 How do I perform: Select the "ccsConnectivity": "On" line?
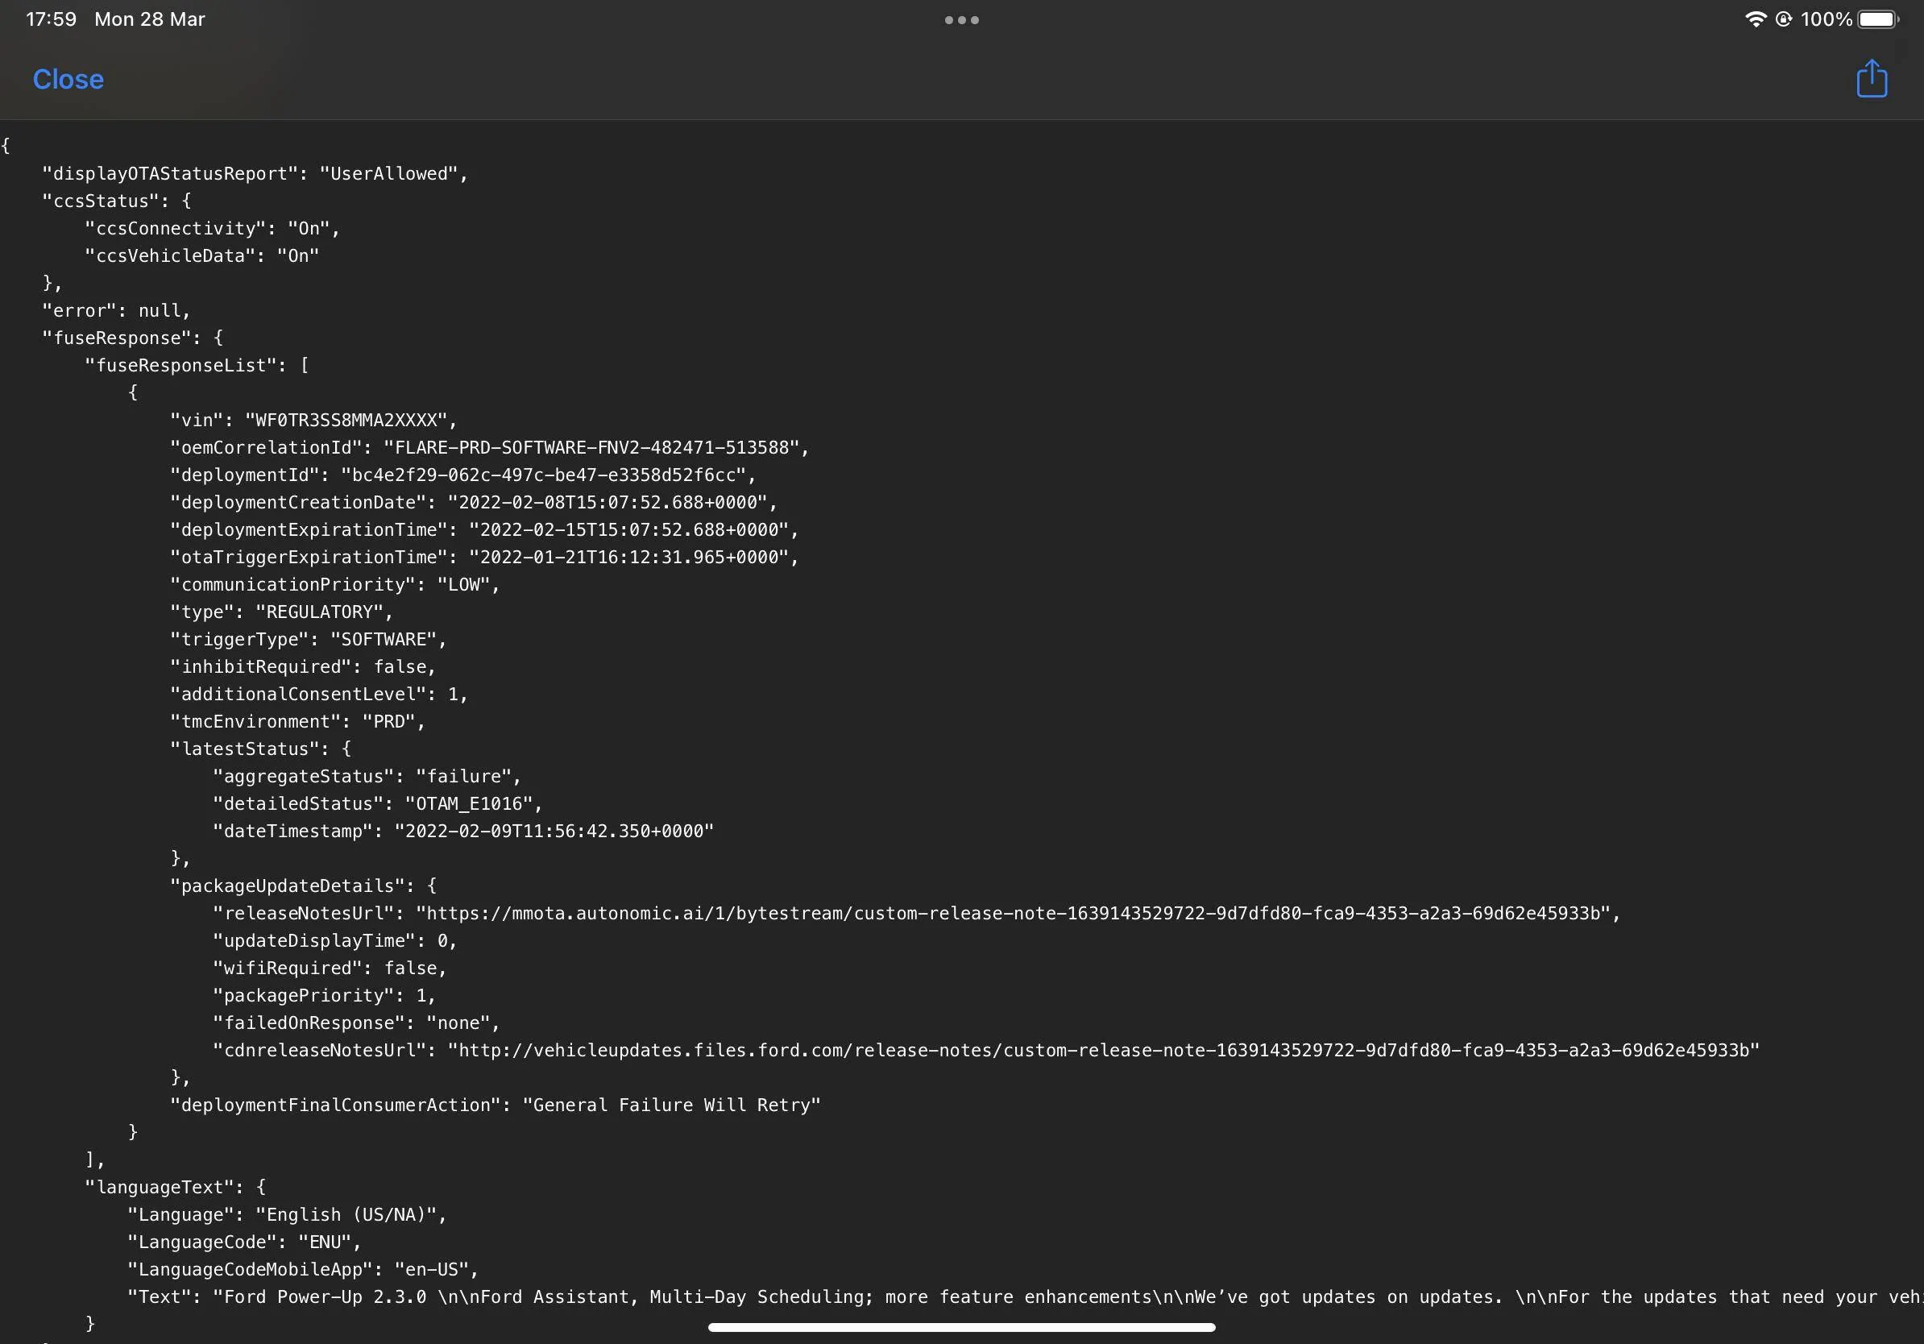[212, 228]
